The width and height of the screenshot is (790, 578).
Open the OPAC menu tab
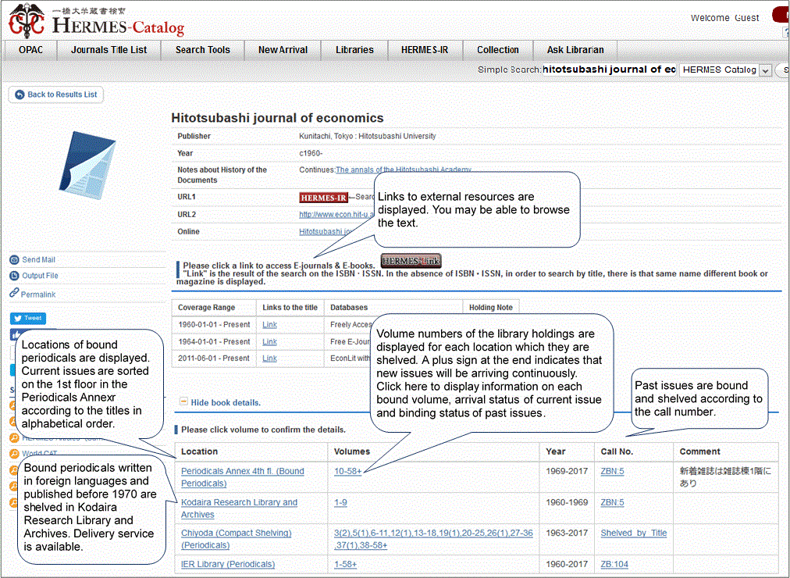30,50
